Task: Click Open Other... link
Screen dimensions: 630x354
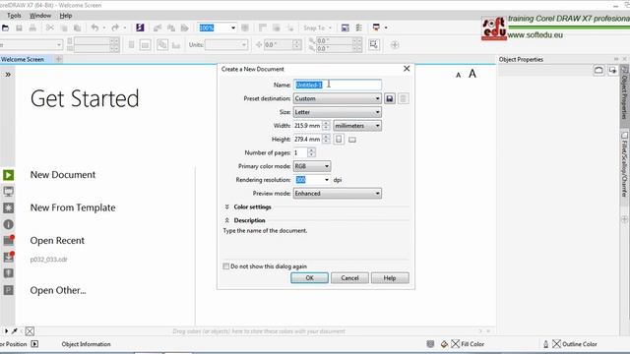Action: point(58,290)
